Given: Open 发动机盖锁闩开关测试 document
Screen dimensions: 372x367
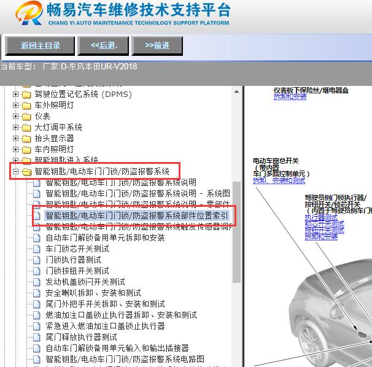Looking at the screenshot, I should [x=85, y=282].
